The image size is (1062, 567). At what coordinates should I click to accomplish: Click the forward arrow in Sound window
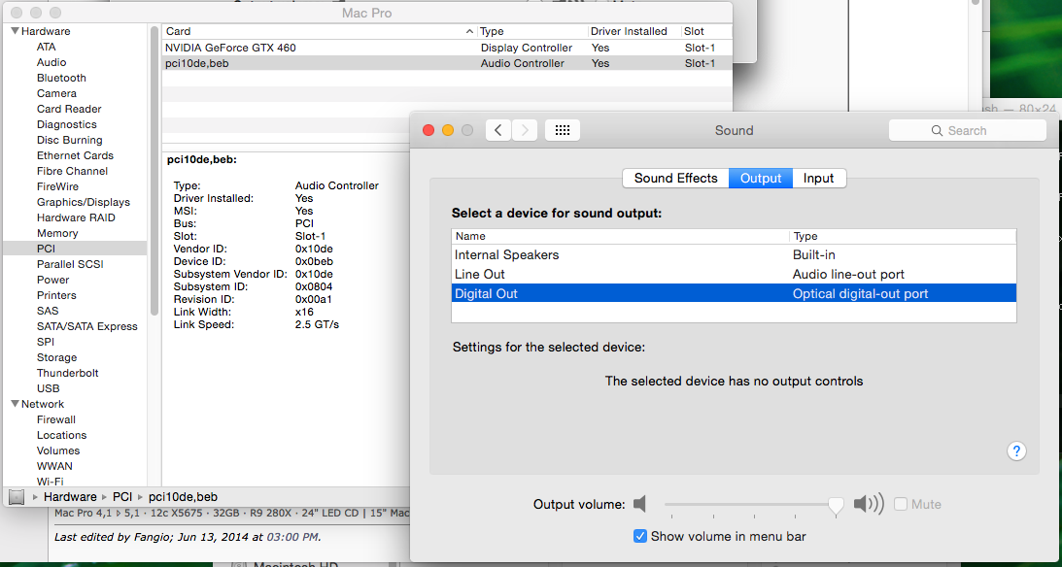(x=525, y=130)
